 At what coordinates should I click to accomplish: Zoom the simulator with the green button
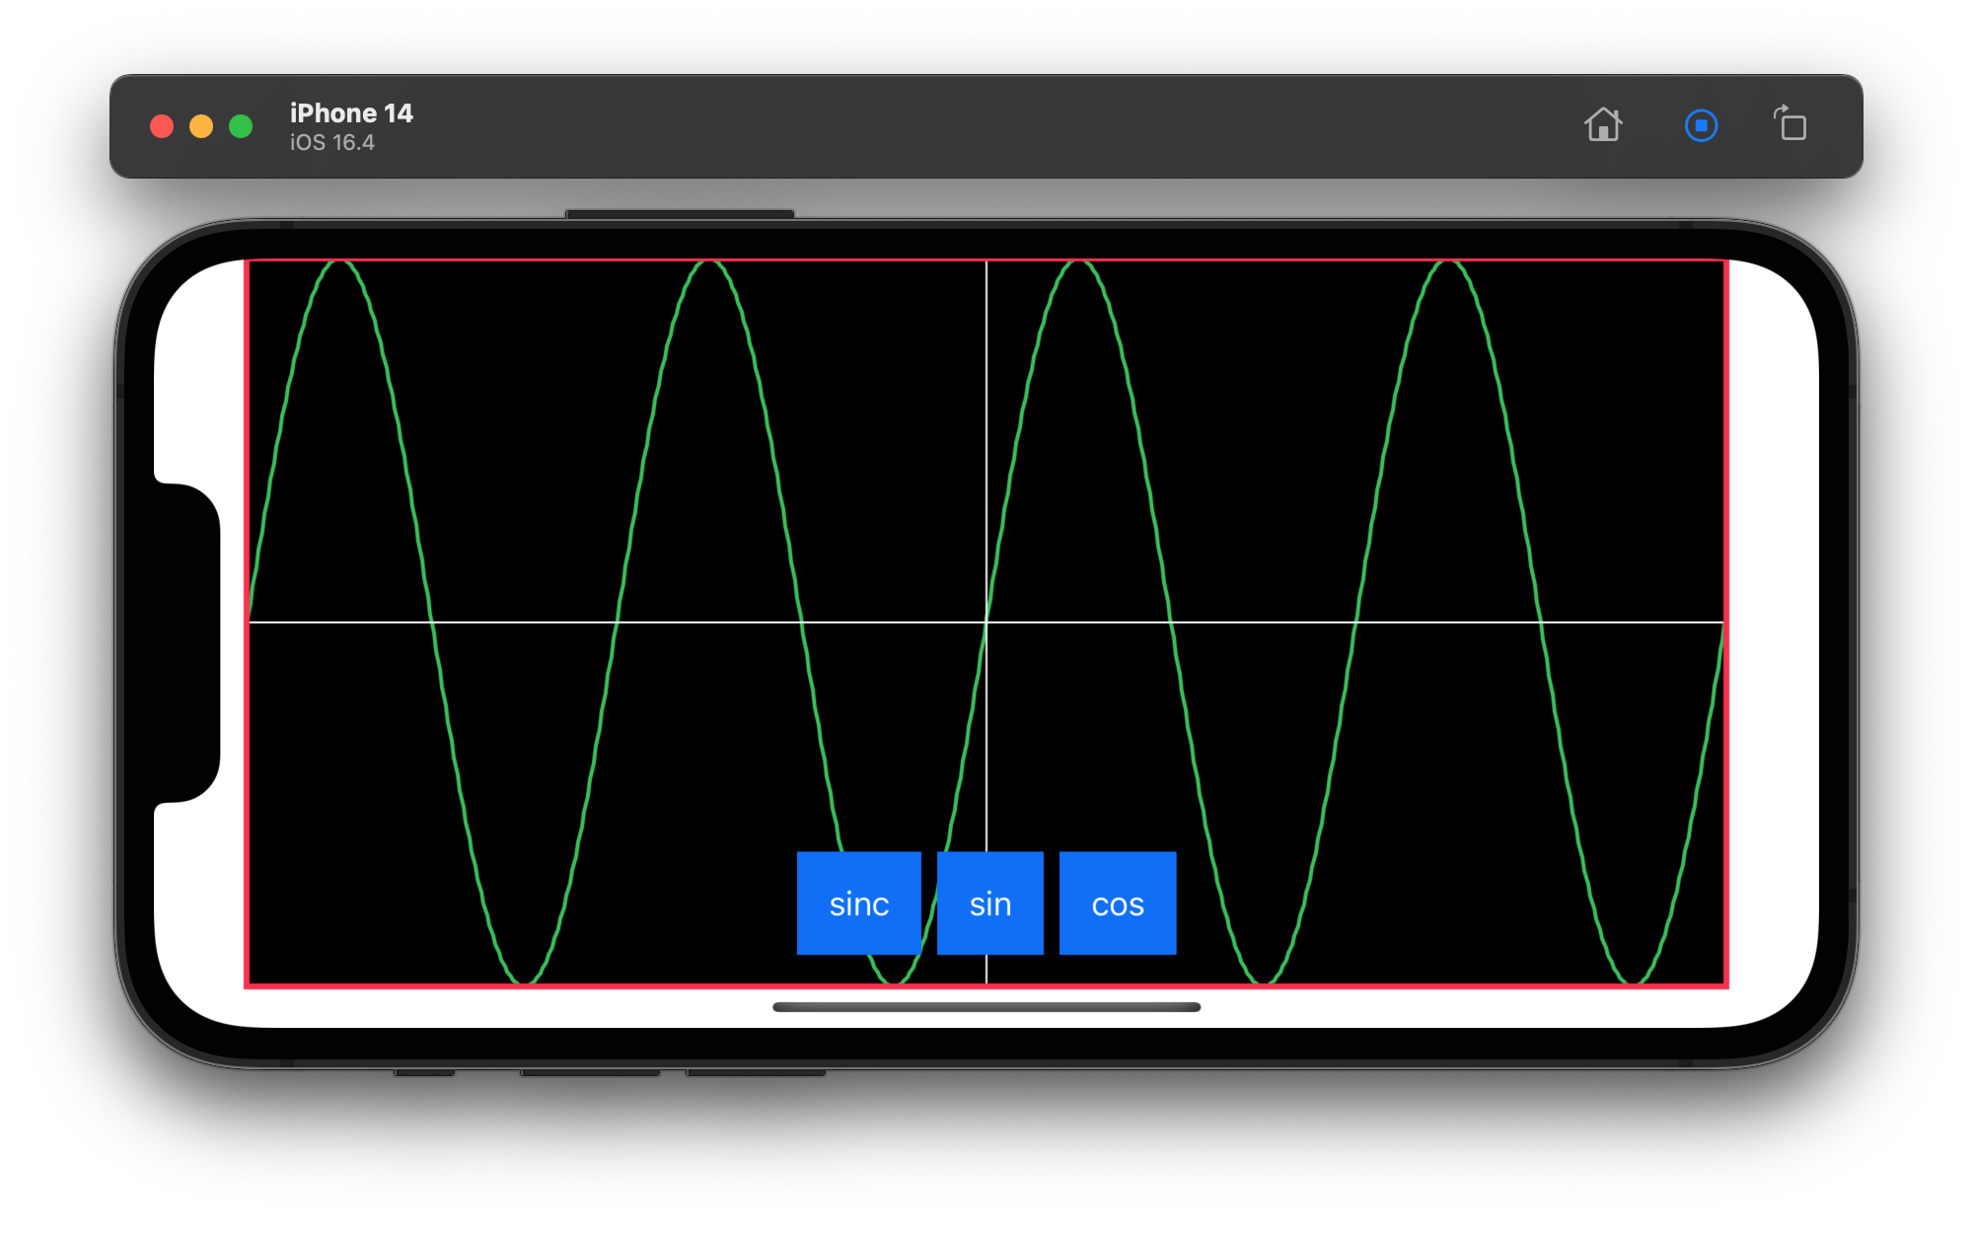tap(241, 126)
